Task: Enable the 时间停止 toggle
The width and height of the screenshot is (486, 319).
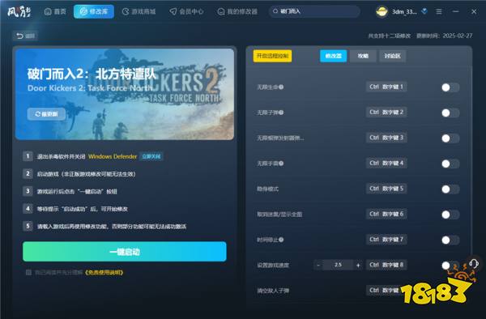Action: click(x=450, y=240)
